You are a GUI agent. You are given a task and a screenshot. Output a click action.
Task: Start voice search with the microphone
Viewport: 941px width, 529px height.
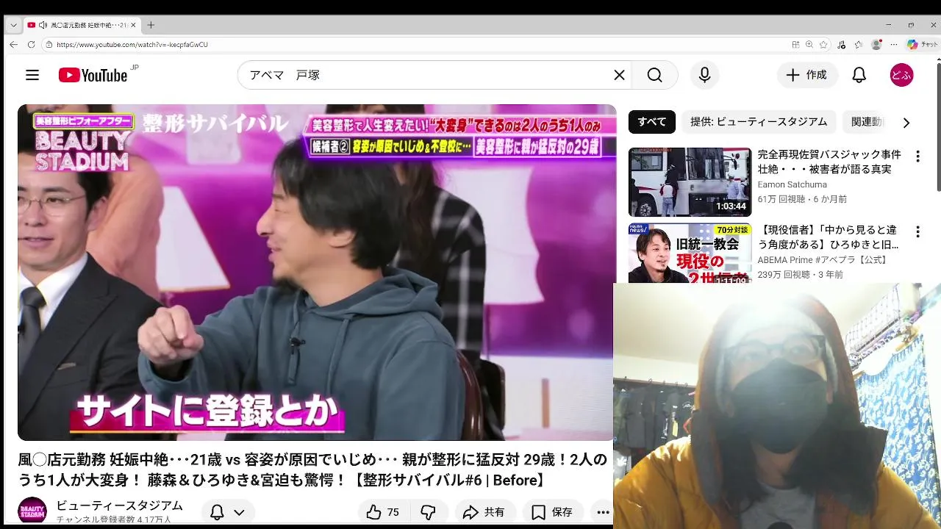click(704, 75)
